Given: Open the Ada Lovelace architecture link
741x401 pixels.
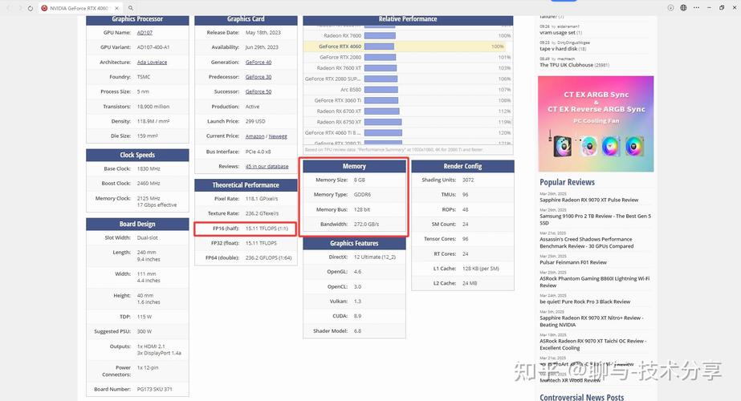Looking at the screenshot, I should click(152, 62).
